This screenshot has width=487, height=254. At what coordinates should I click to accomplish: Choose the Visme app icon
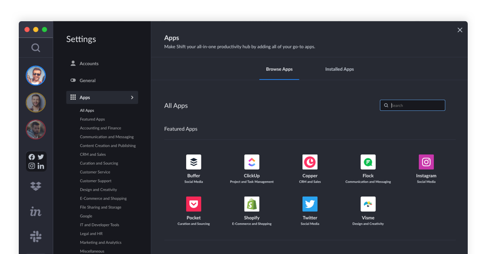click(368, 204)
